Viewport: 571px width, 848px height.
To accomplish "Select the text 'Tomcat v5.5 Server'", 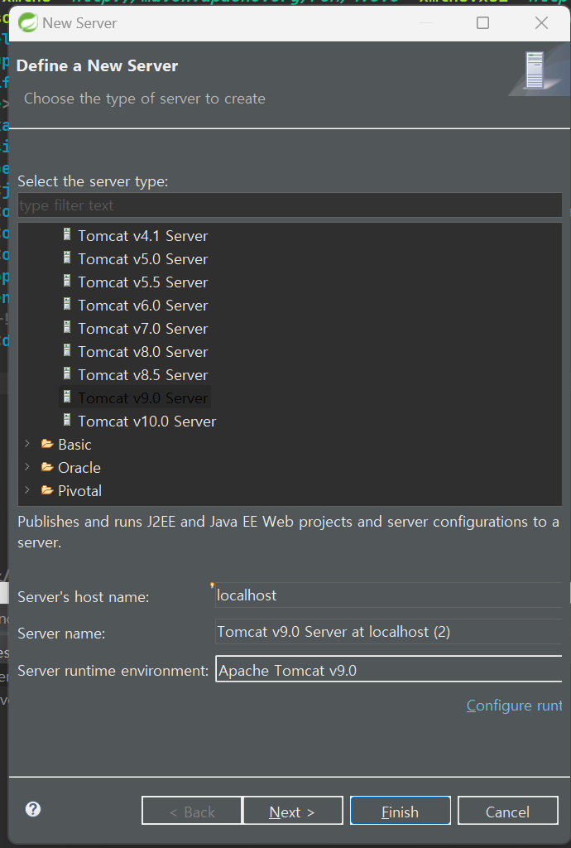I will coord(142,282).
